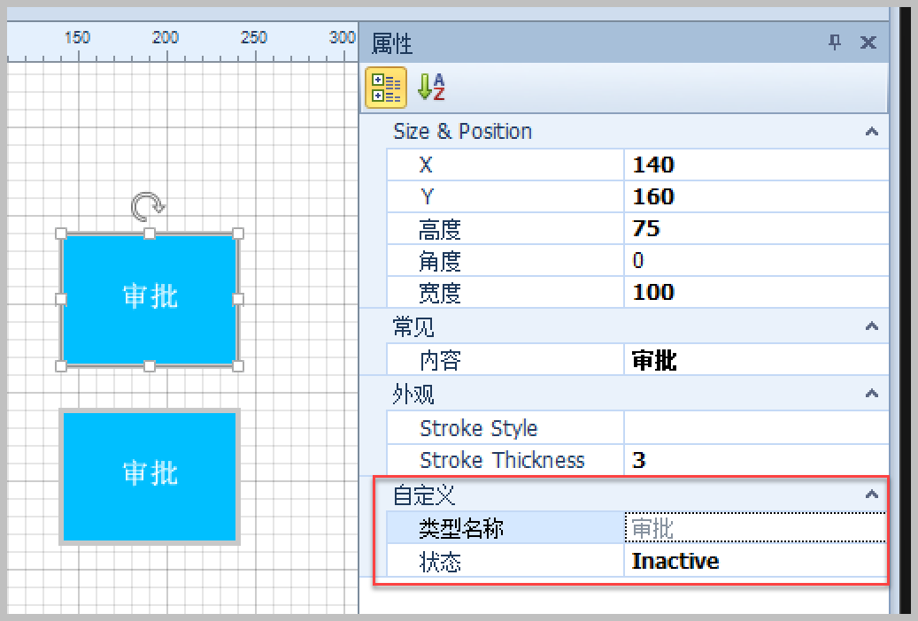
Task: Select the unselected lower 审批 shape
Action: 150,477
